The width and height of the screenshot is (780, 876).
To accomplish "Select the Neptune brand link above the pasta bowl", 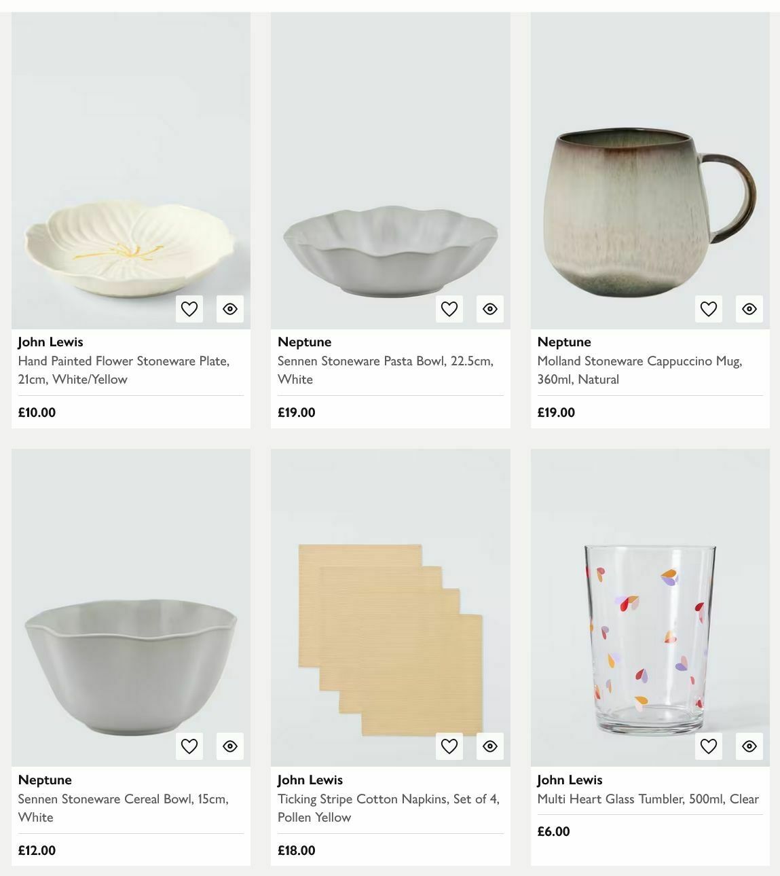I will tap(304, 342).
